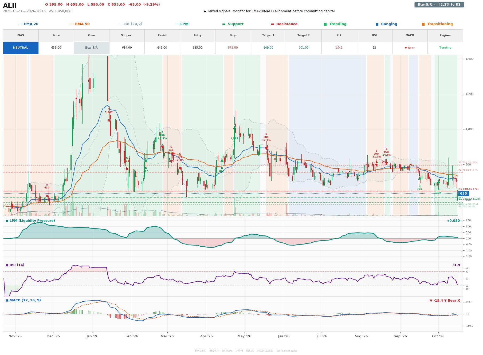
Task: Click the Target 2 value 701.00
Action: (x=304, y=48)
